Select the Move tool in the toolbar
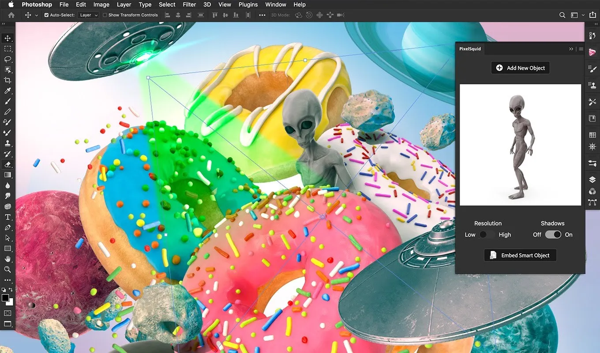Screen dimensions: 600x353 7,38
